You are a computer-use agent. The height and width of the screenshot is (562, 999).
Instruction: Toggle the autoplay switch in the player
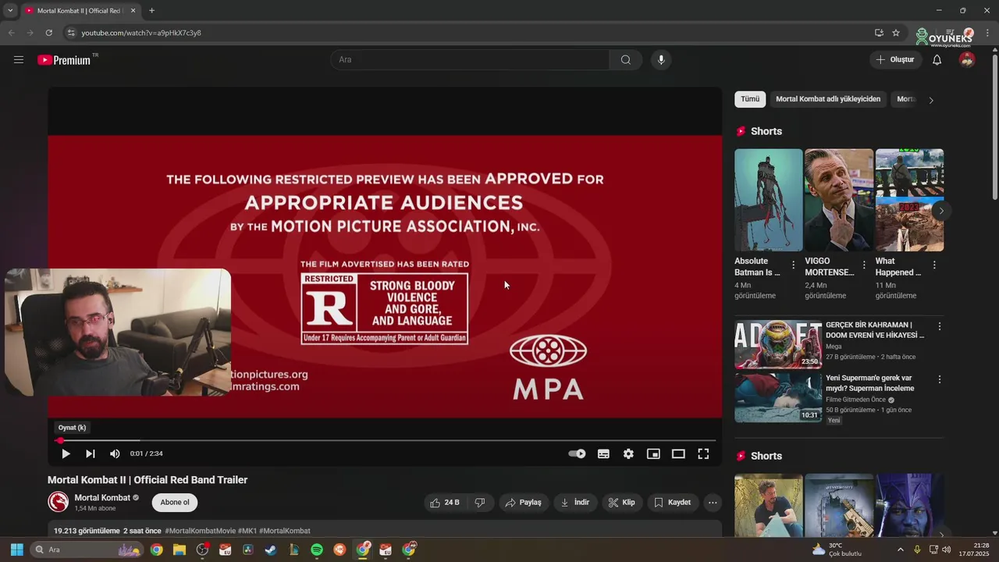pos(577,454)
